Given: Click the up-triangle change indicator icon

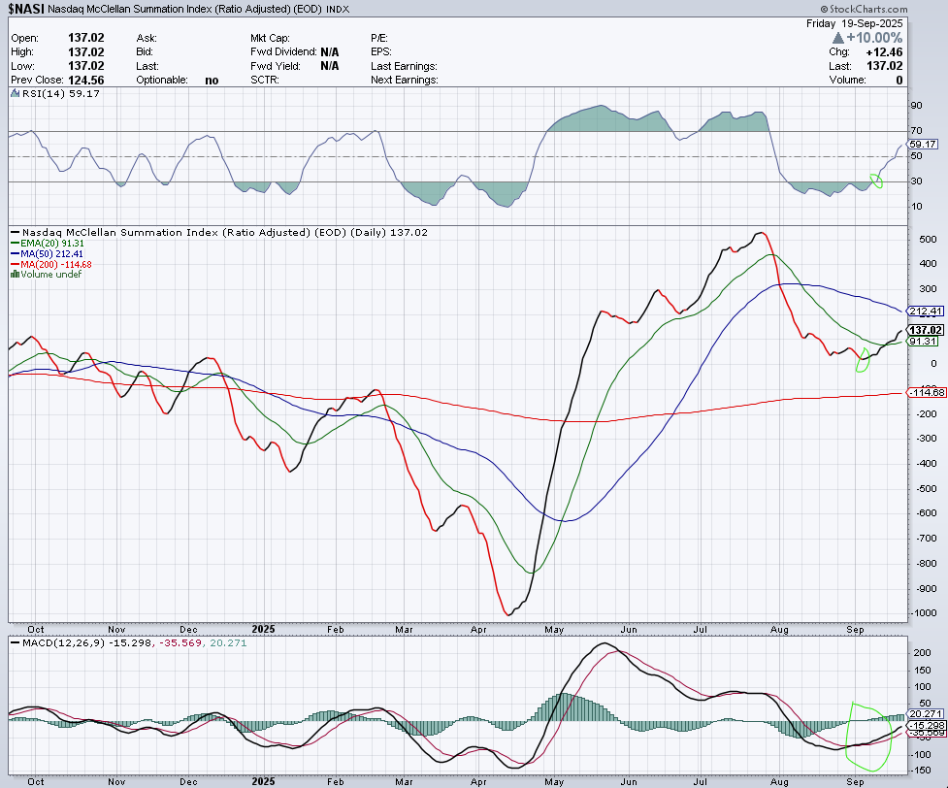Looking at the screenshot, I should click(x=838, y=38).
